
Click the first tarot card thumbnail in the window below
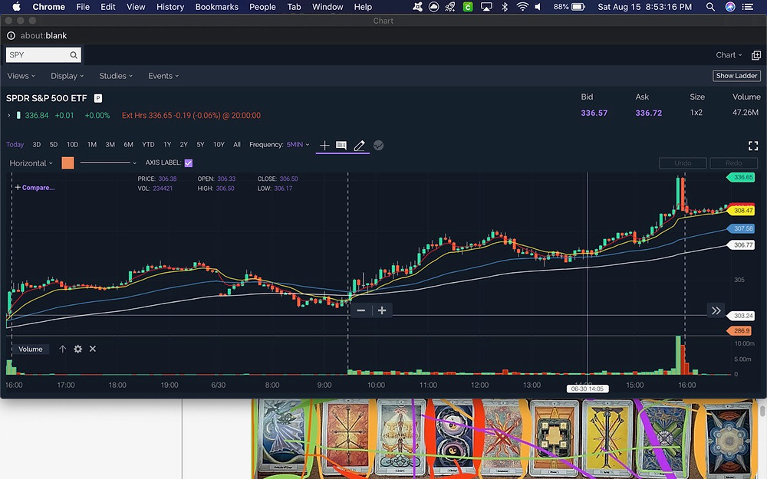(283, 437)
